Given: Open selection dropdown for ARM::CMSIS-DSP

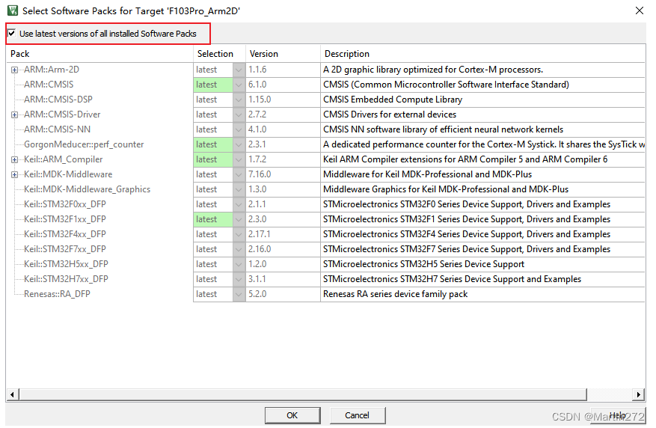Looking at the screenshot, I should [239, 100].
